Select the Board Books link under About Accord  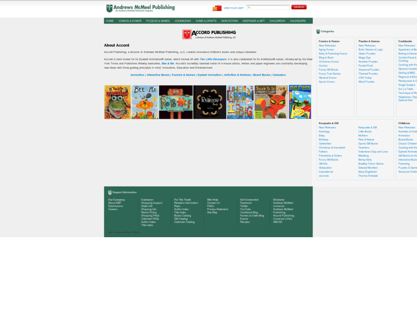click(x=262, y=75)
